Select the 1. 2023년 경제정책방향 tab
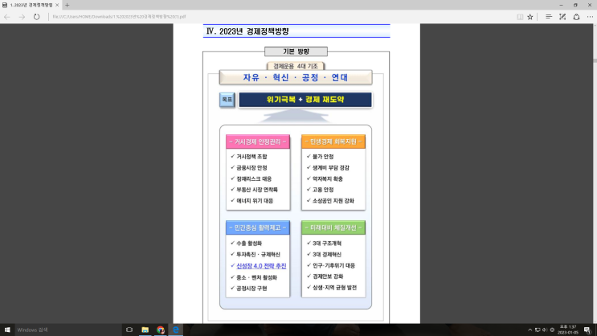The height and width of the screenshot is (336, 597). click(x=31, y=5)
